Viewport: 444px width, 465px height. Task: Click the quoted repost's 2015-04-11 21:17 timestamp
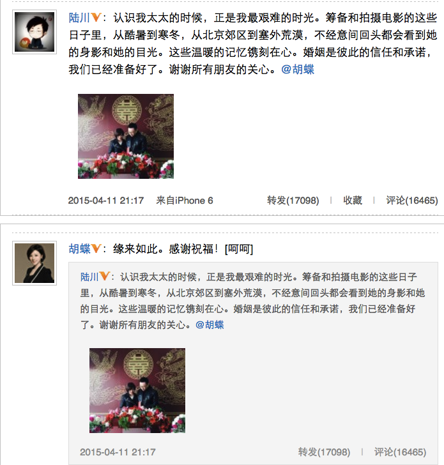tap(118, 452)
